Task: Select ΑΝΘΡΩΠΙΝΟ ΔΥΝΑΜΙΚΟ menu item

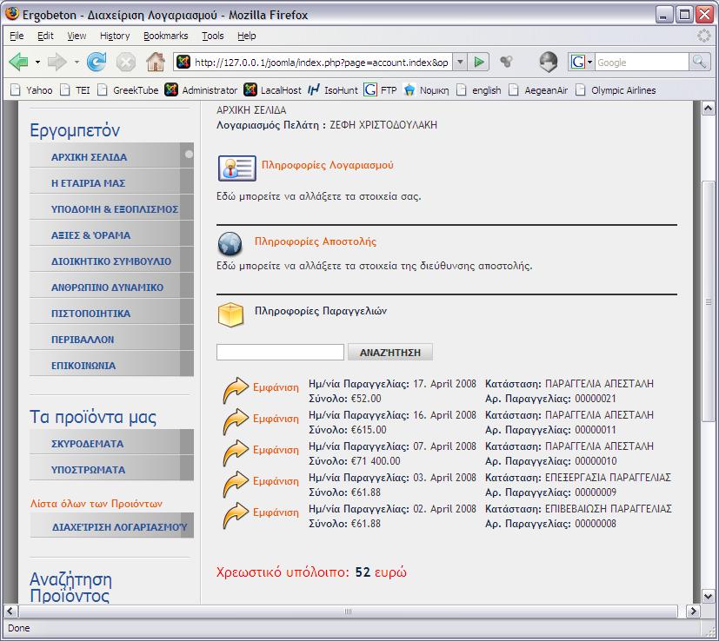Action: coord(111,287)
